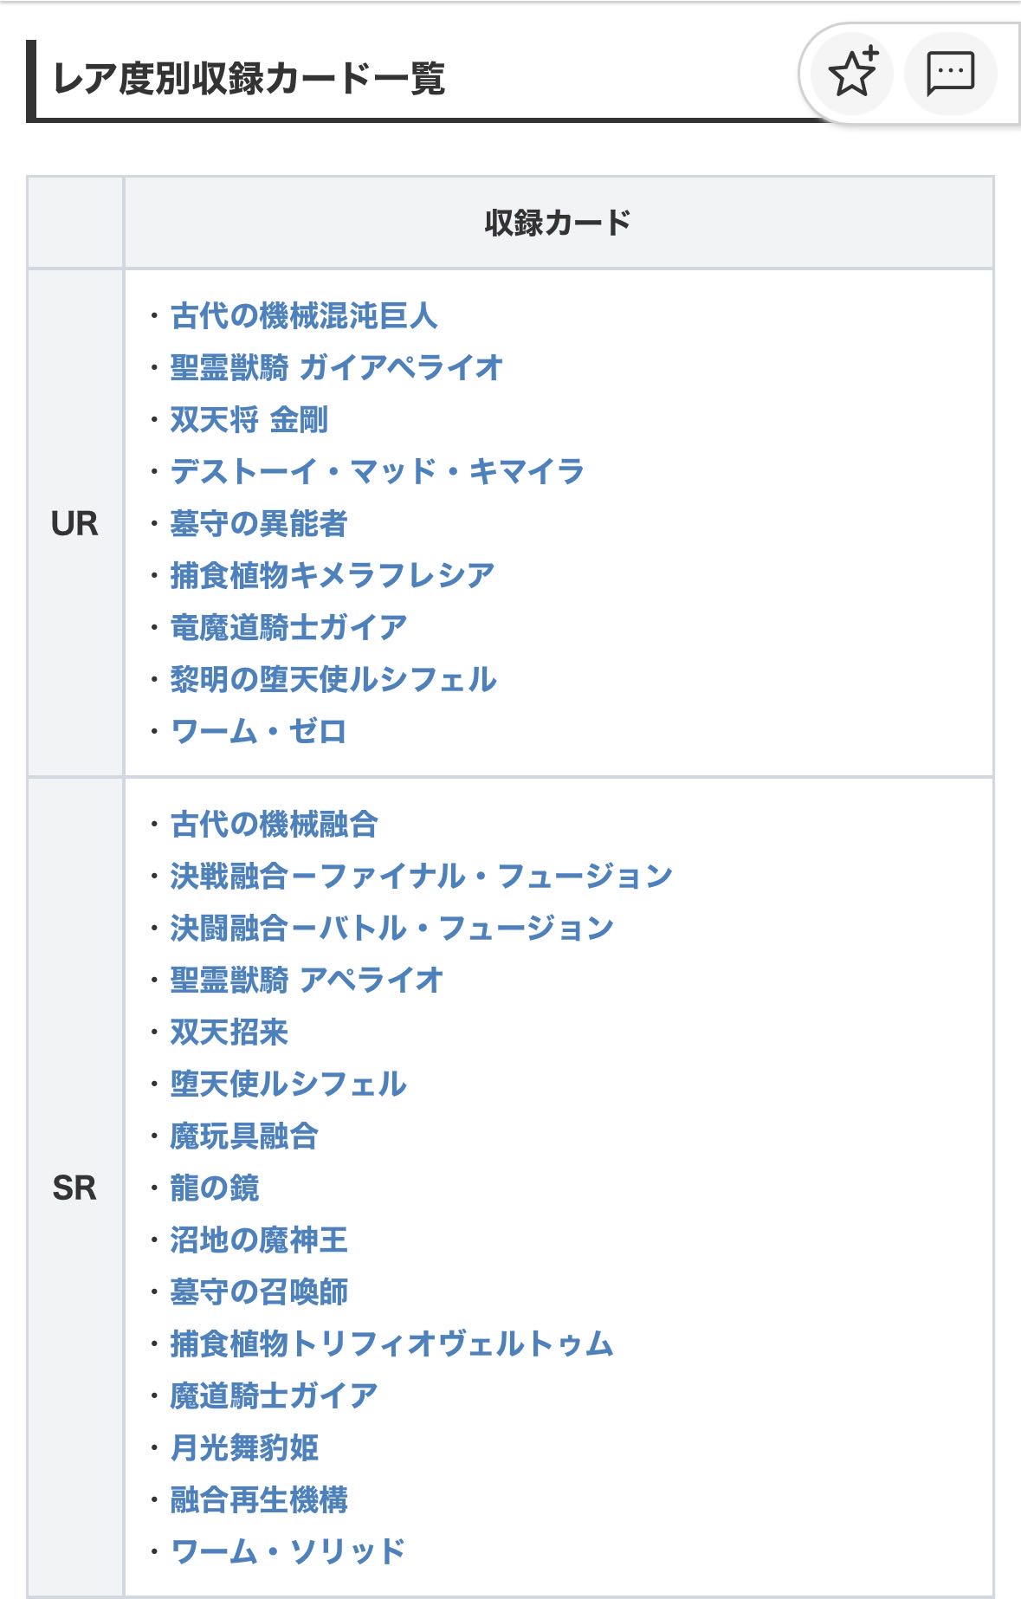Screen dimensions: 1021x1599
Task: Open 黎明の堕天使ルシフェル link
Action: tap(333, 679)
